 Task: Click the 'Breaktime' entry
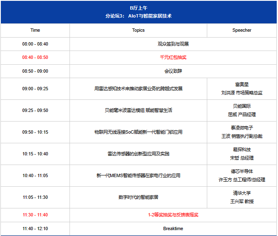[173, 229]
